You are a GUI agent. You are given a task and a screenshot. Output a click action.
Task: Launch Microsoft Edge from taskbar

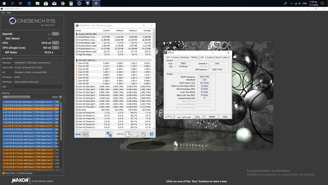[x=29, y=3]
